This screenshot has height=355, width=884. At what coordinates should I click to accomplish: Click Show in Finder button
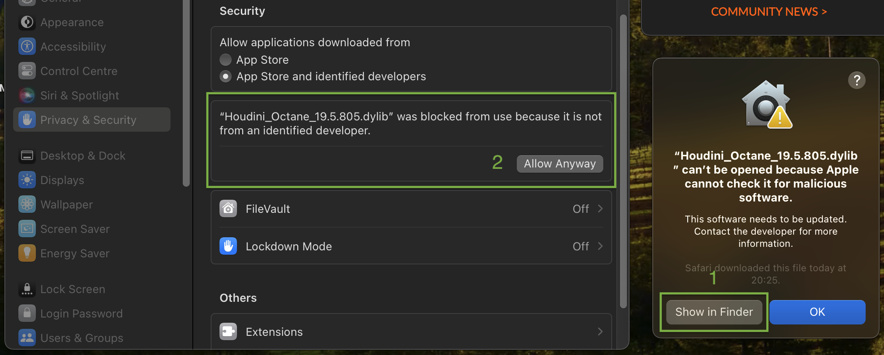click(x=714, y=312)
